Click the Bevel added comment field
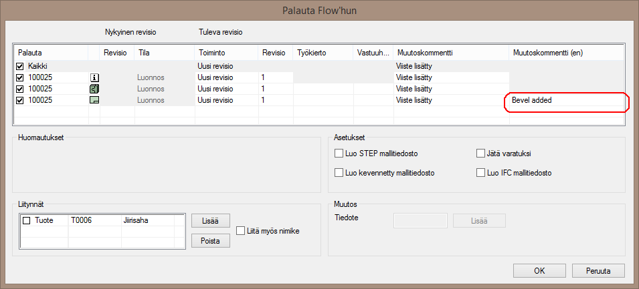Screen dimensions: 639x289 565,100
